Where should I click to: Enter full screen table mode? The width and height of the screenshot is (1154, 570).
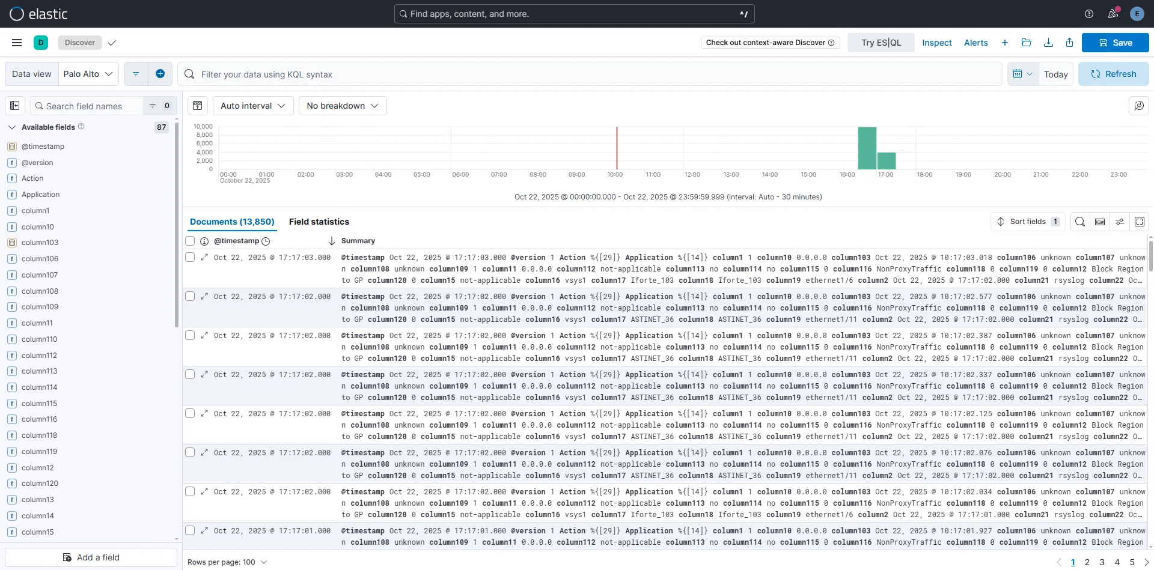coord(1140,222)
